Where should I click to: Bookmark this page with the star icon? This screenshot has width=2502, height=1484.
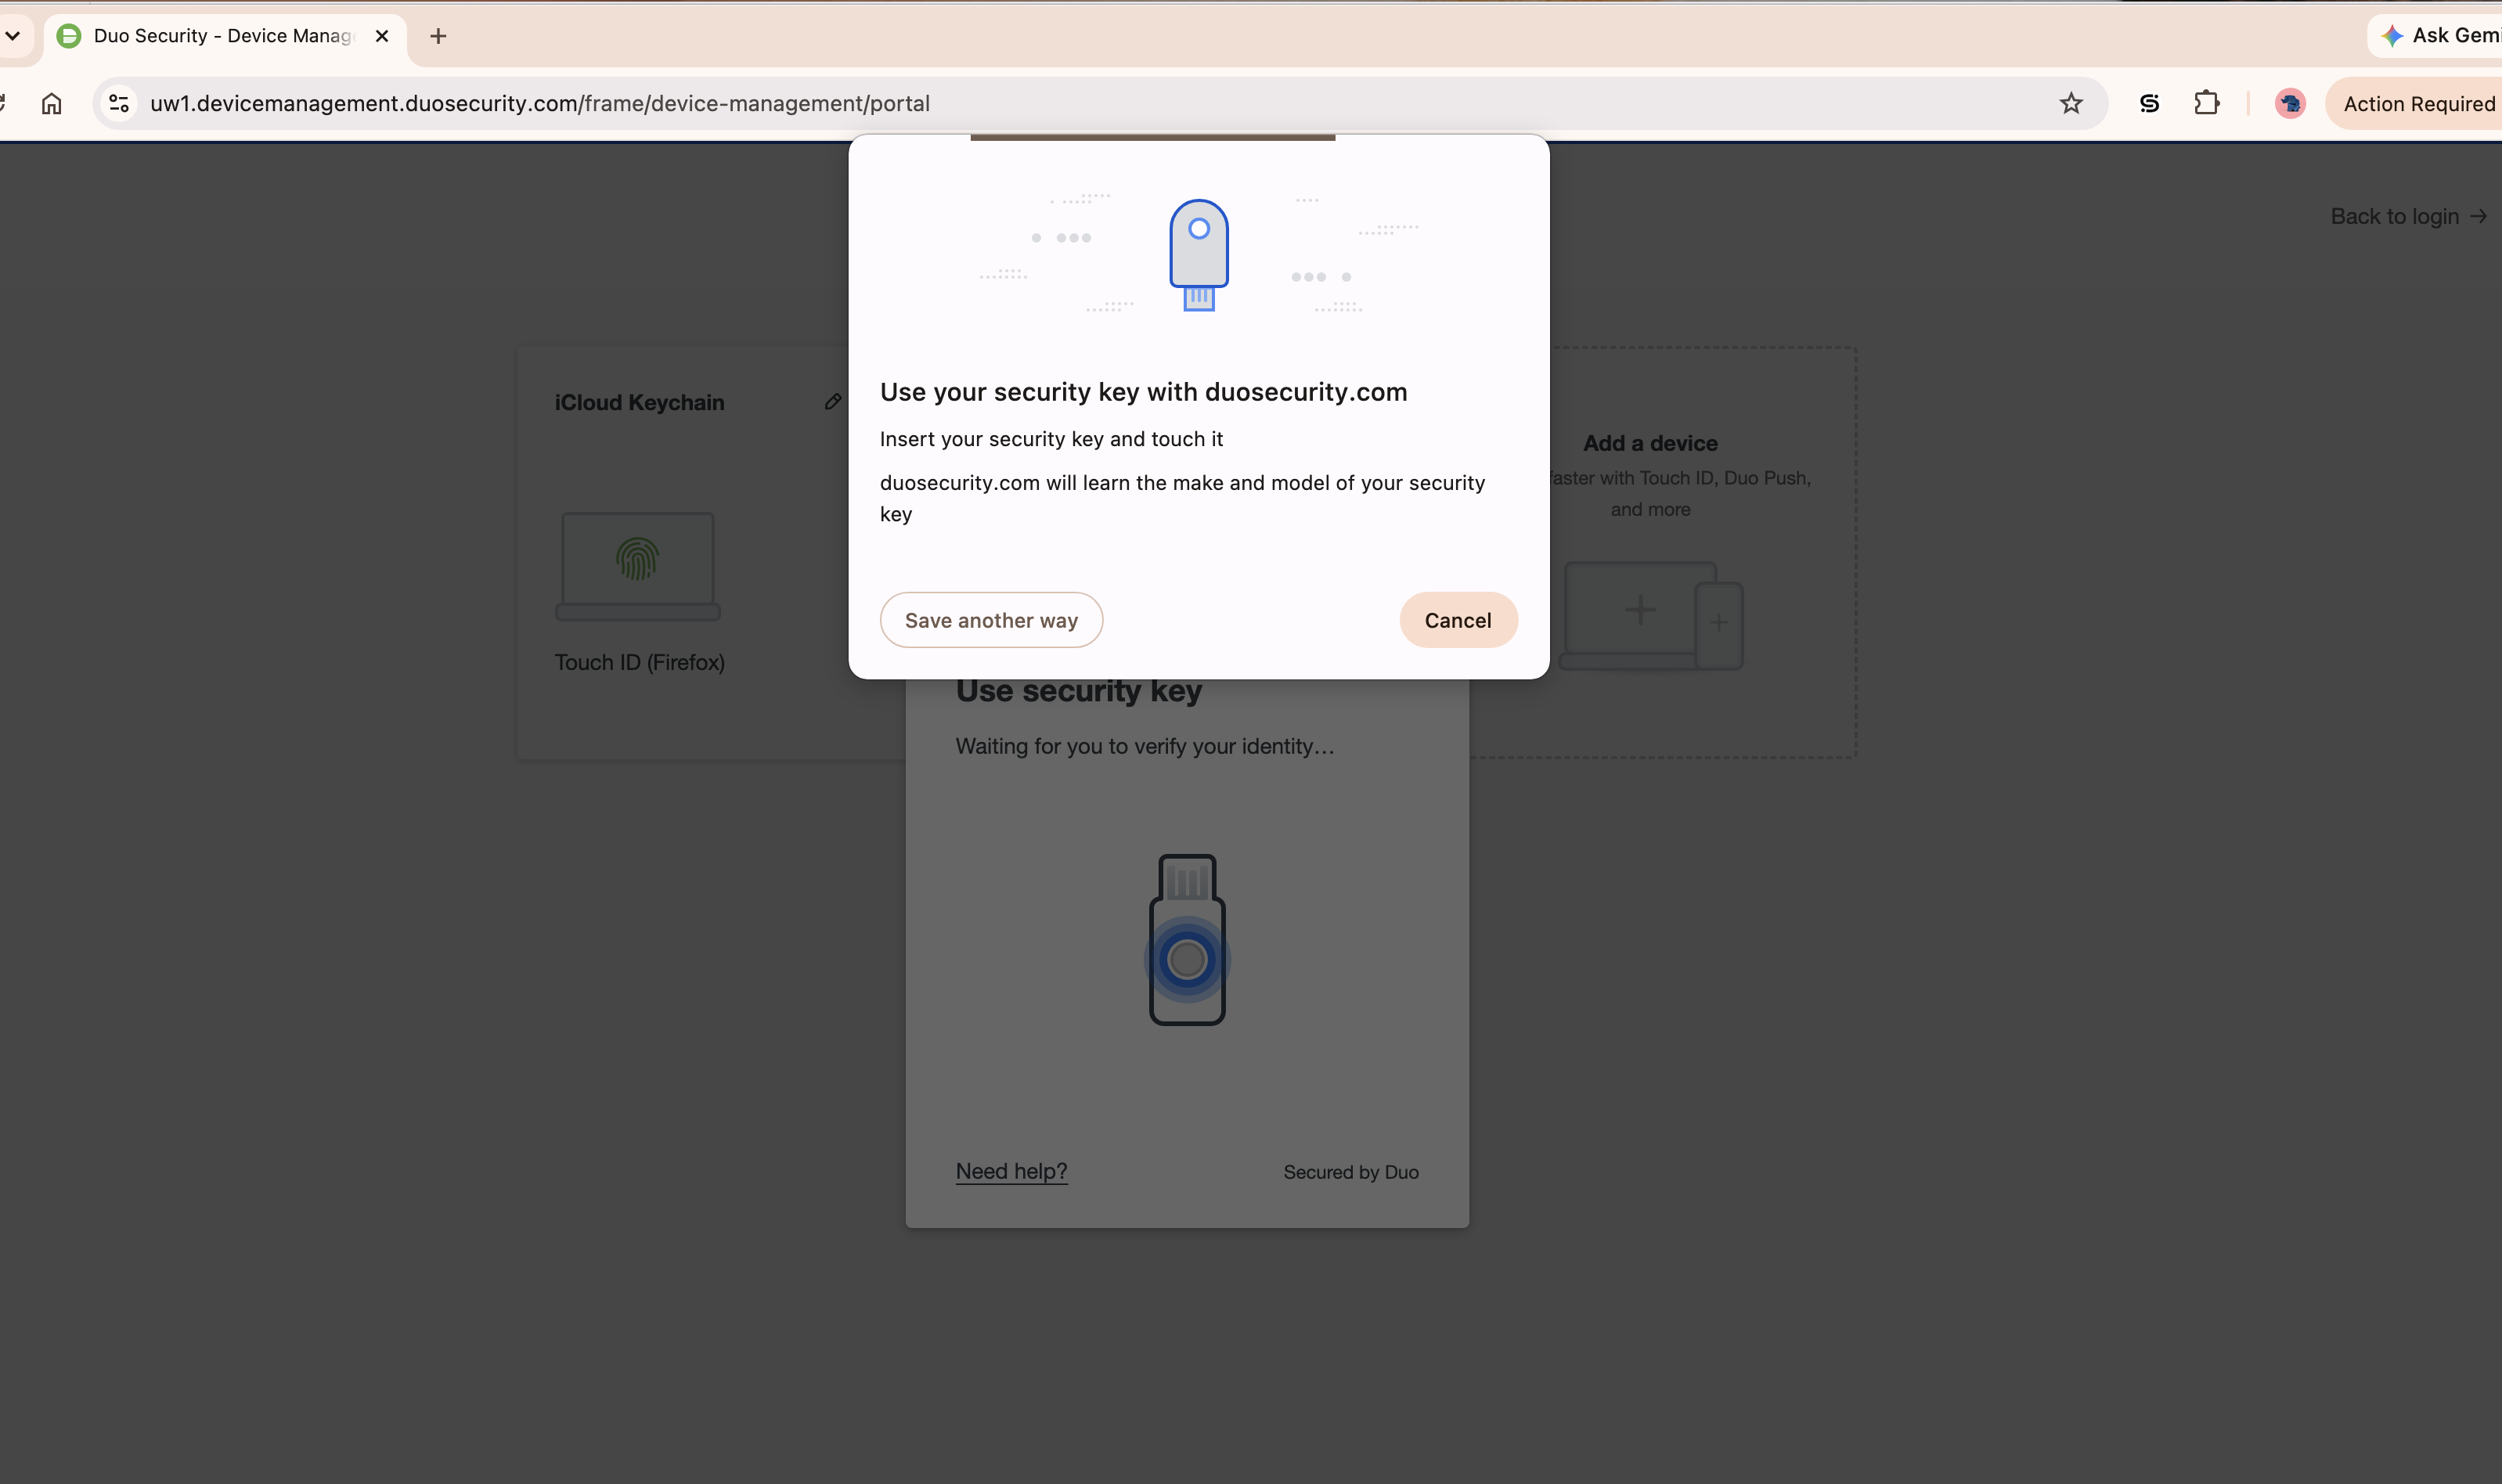click(2071, 104)
